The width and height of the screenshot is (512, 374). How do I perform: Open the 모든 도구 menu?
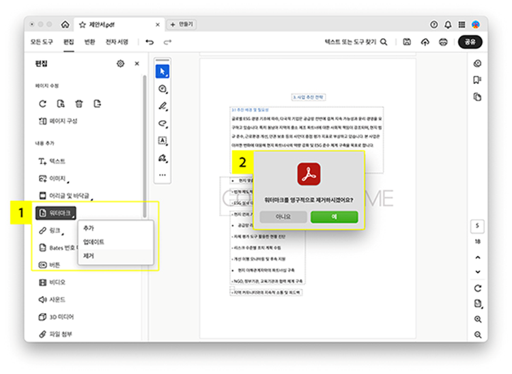point(42,42)
